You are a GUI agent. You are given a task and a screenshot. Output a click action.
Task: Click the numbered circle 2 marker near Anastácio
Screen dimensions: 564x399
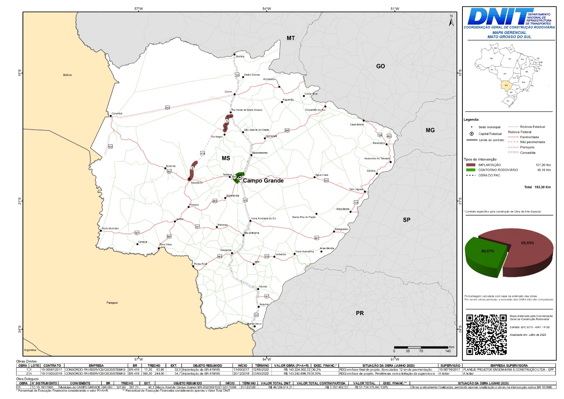point(192,168)
